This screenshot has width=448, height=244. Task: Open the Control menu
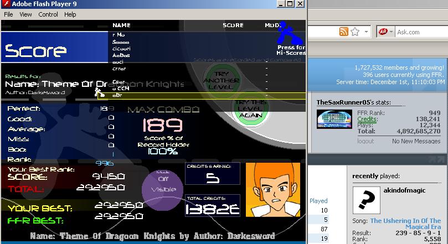(x=48, y=14)
